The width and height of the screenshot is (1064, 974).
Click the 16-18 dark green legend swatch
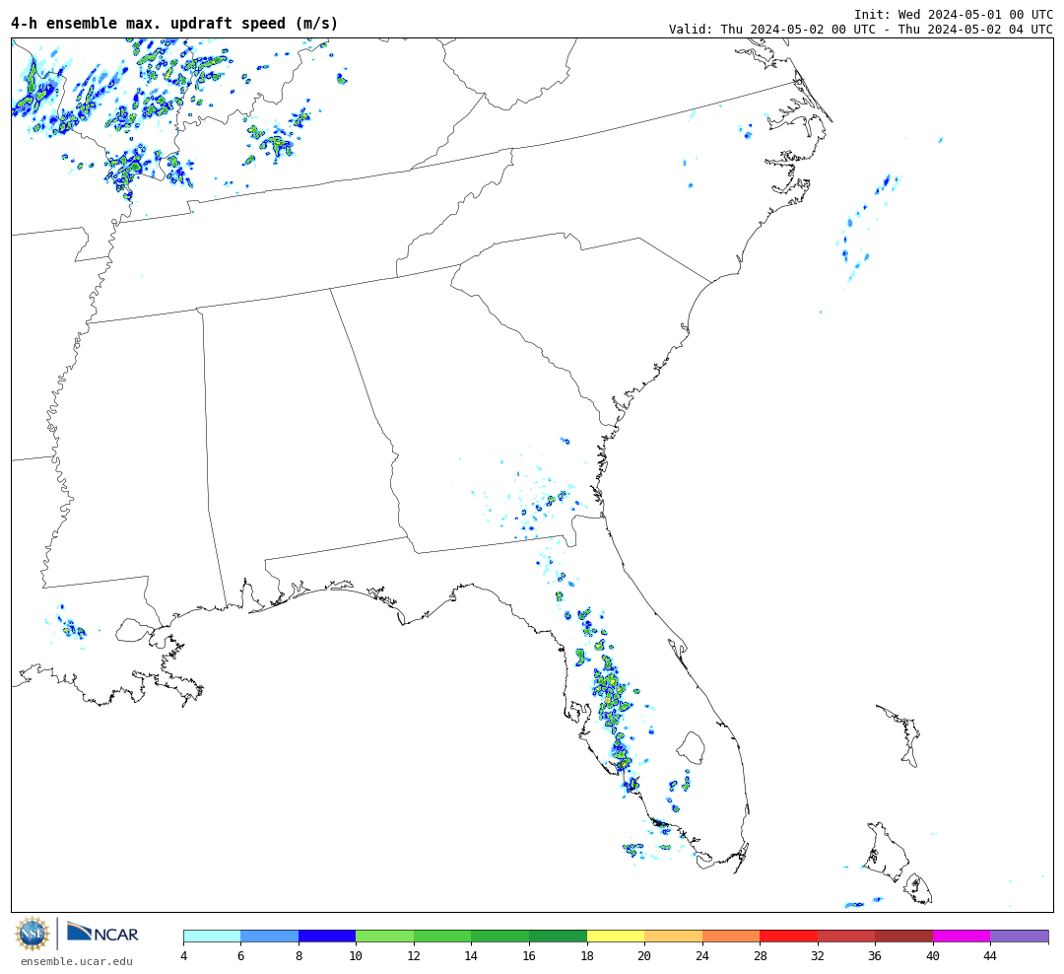pyautogui.click(x=558, y=936)
